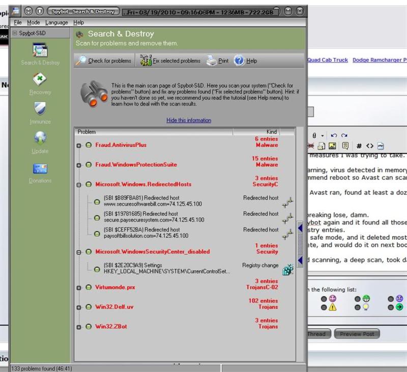The width and height of the screenshot is (407, 372).
Task: Open the Language menu
Action: click(56, 22)
